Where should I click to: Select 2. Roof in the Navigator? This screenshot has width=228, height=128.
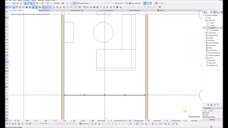point(212,23)
